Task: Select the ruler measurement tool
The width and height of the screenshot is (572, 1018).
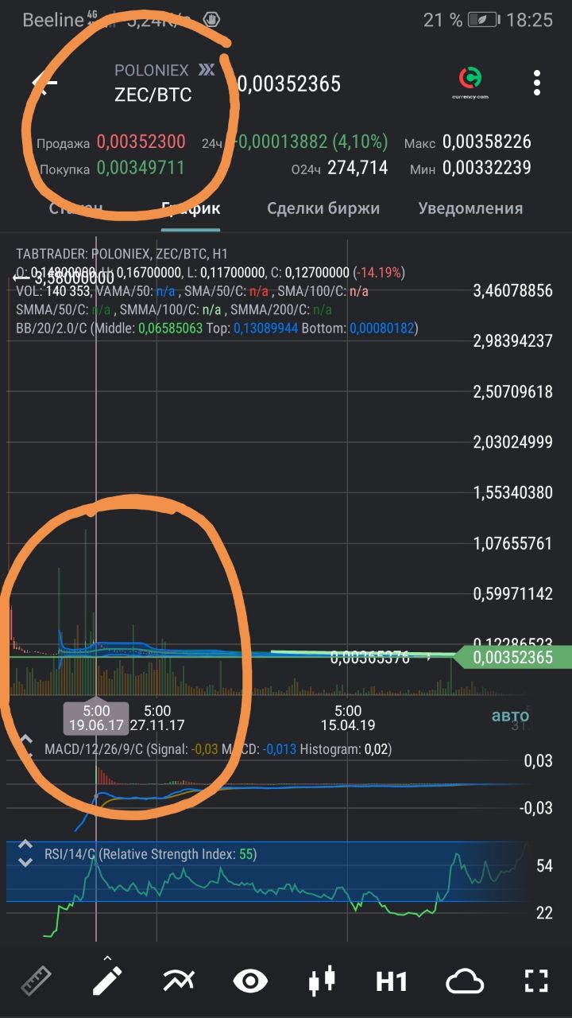Action: 36,981
